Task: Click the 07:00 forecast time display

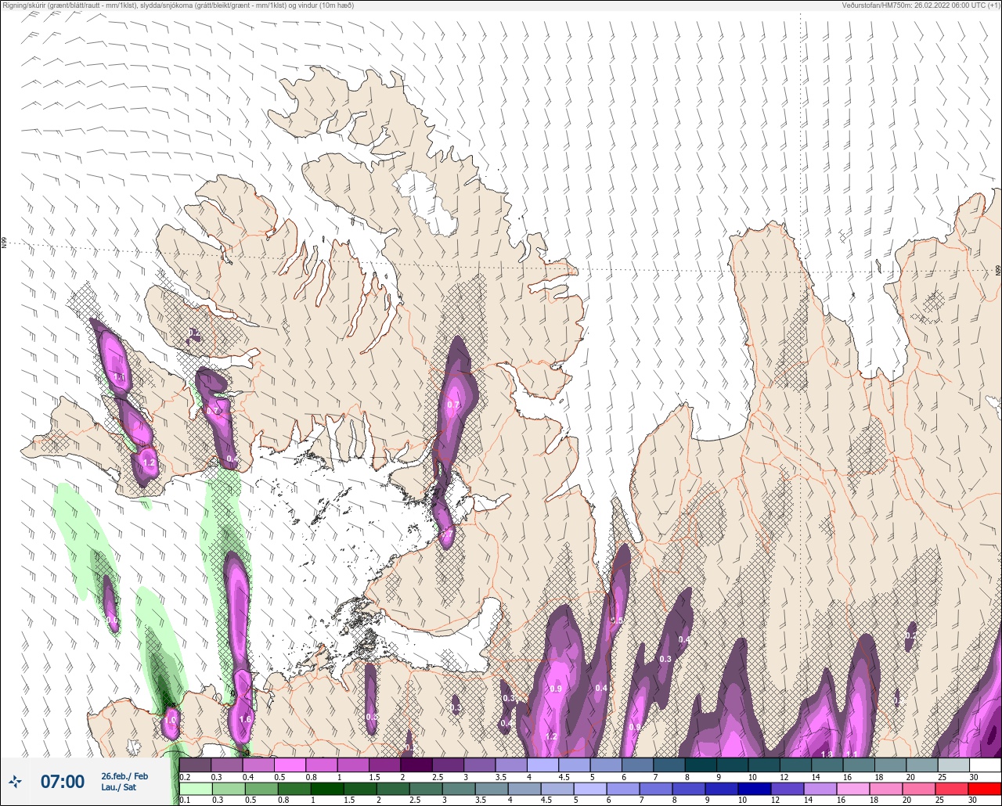Action: click(x=63, y=782)
